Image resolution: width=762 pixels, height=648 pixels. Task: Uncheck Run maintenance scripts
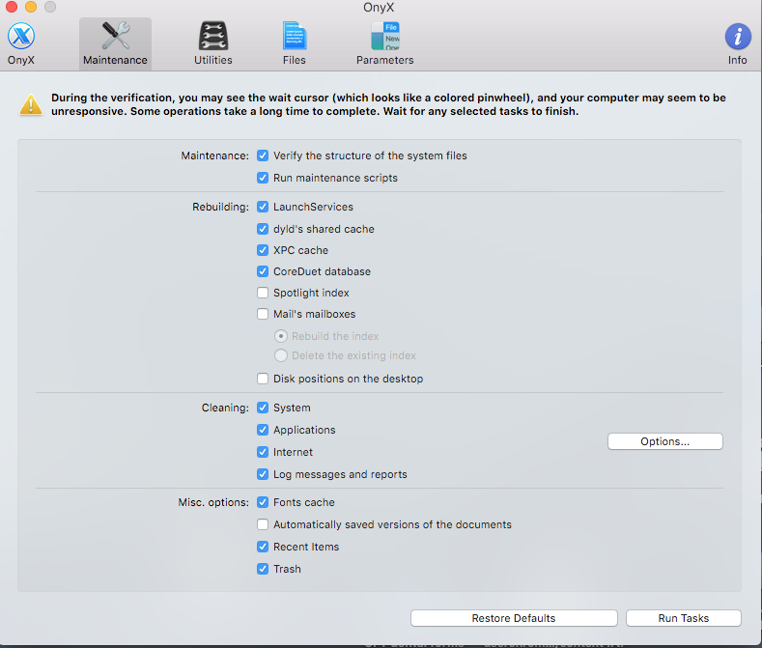[263, 178]
